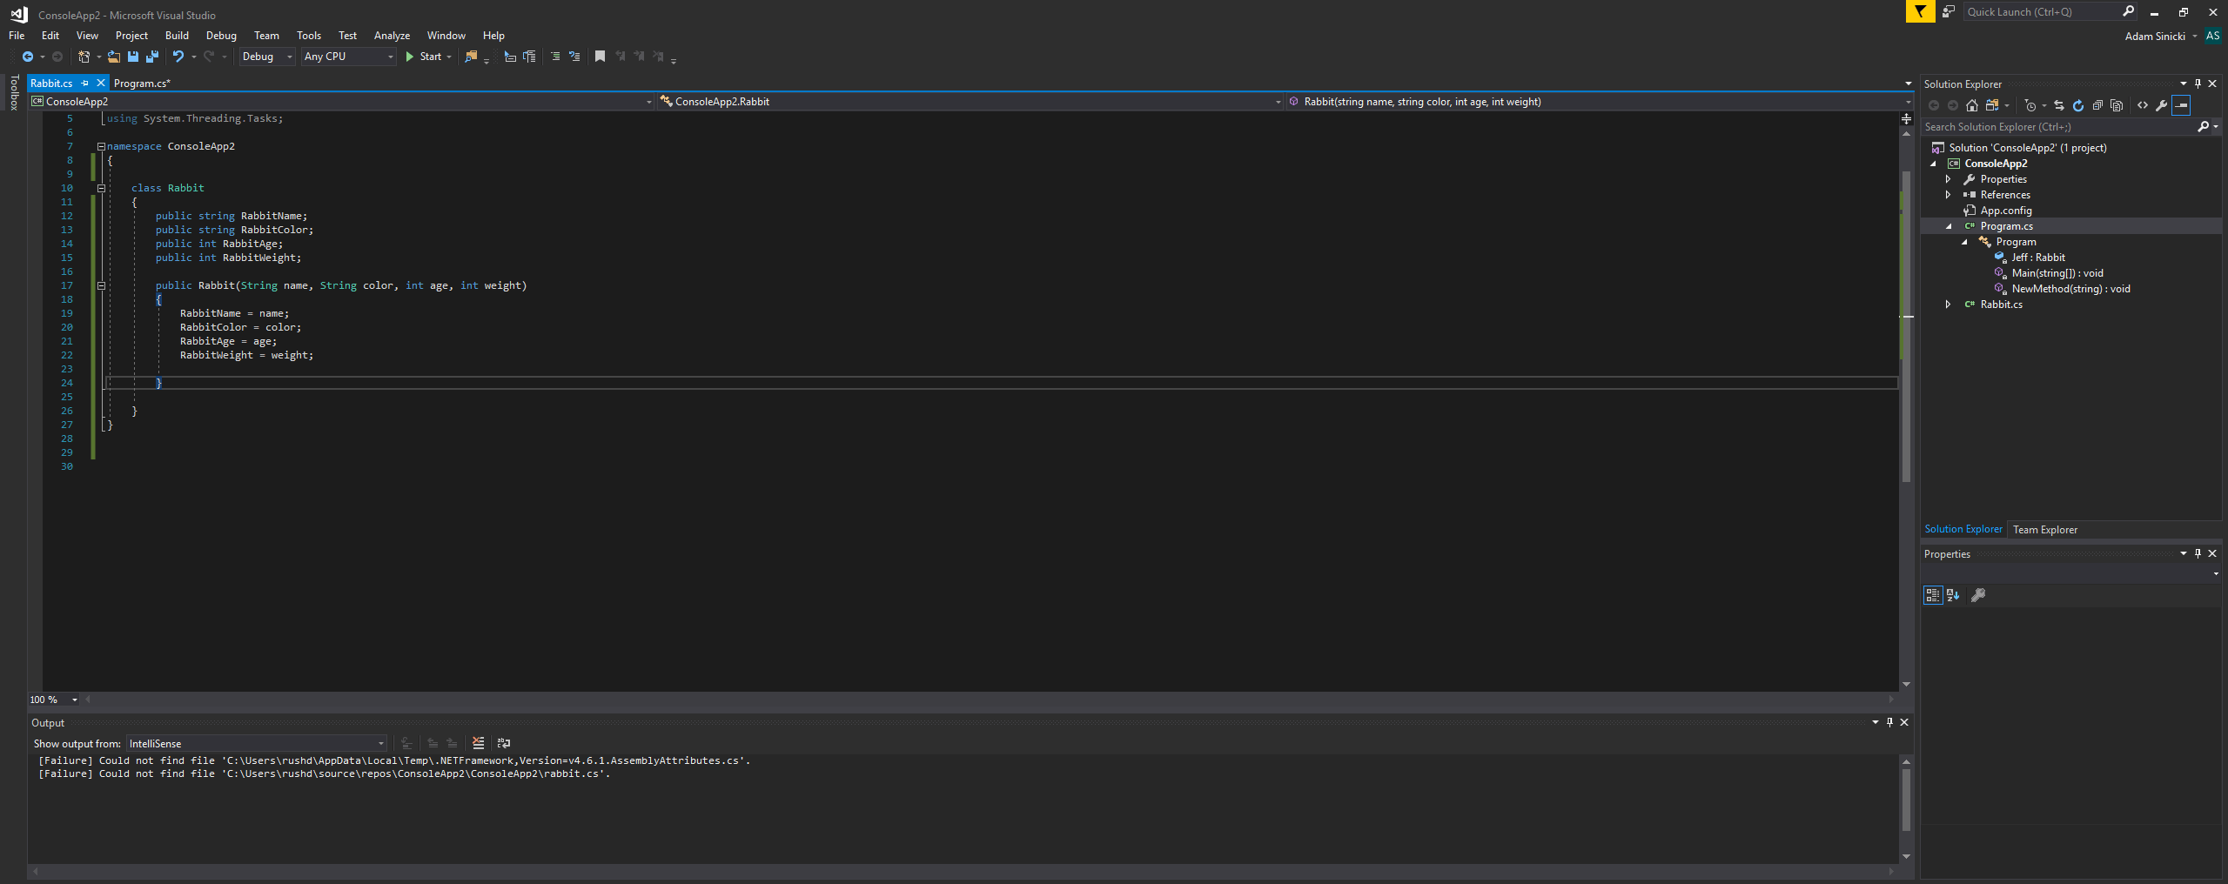The width and height of the screenshot is (2228, 884).
Task: Toggle Alphabetical sort in Properties panel
Action: [x=1953, y=595]
